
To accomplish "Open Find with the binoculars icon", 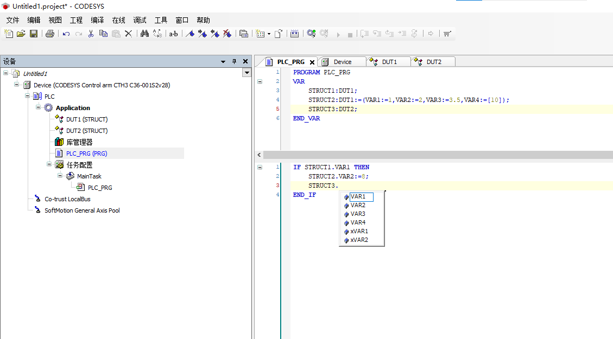I will pos(144,34).
